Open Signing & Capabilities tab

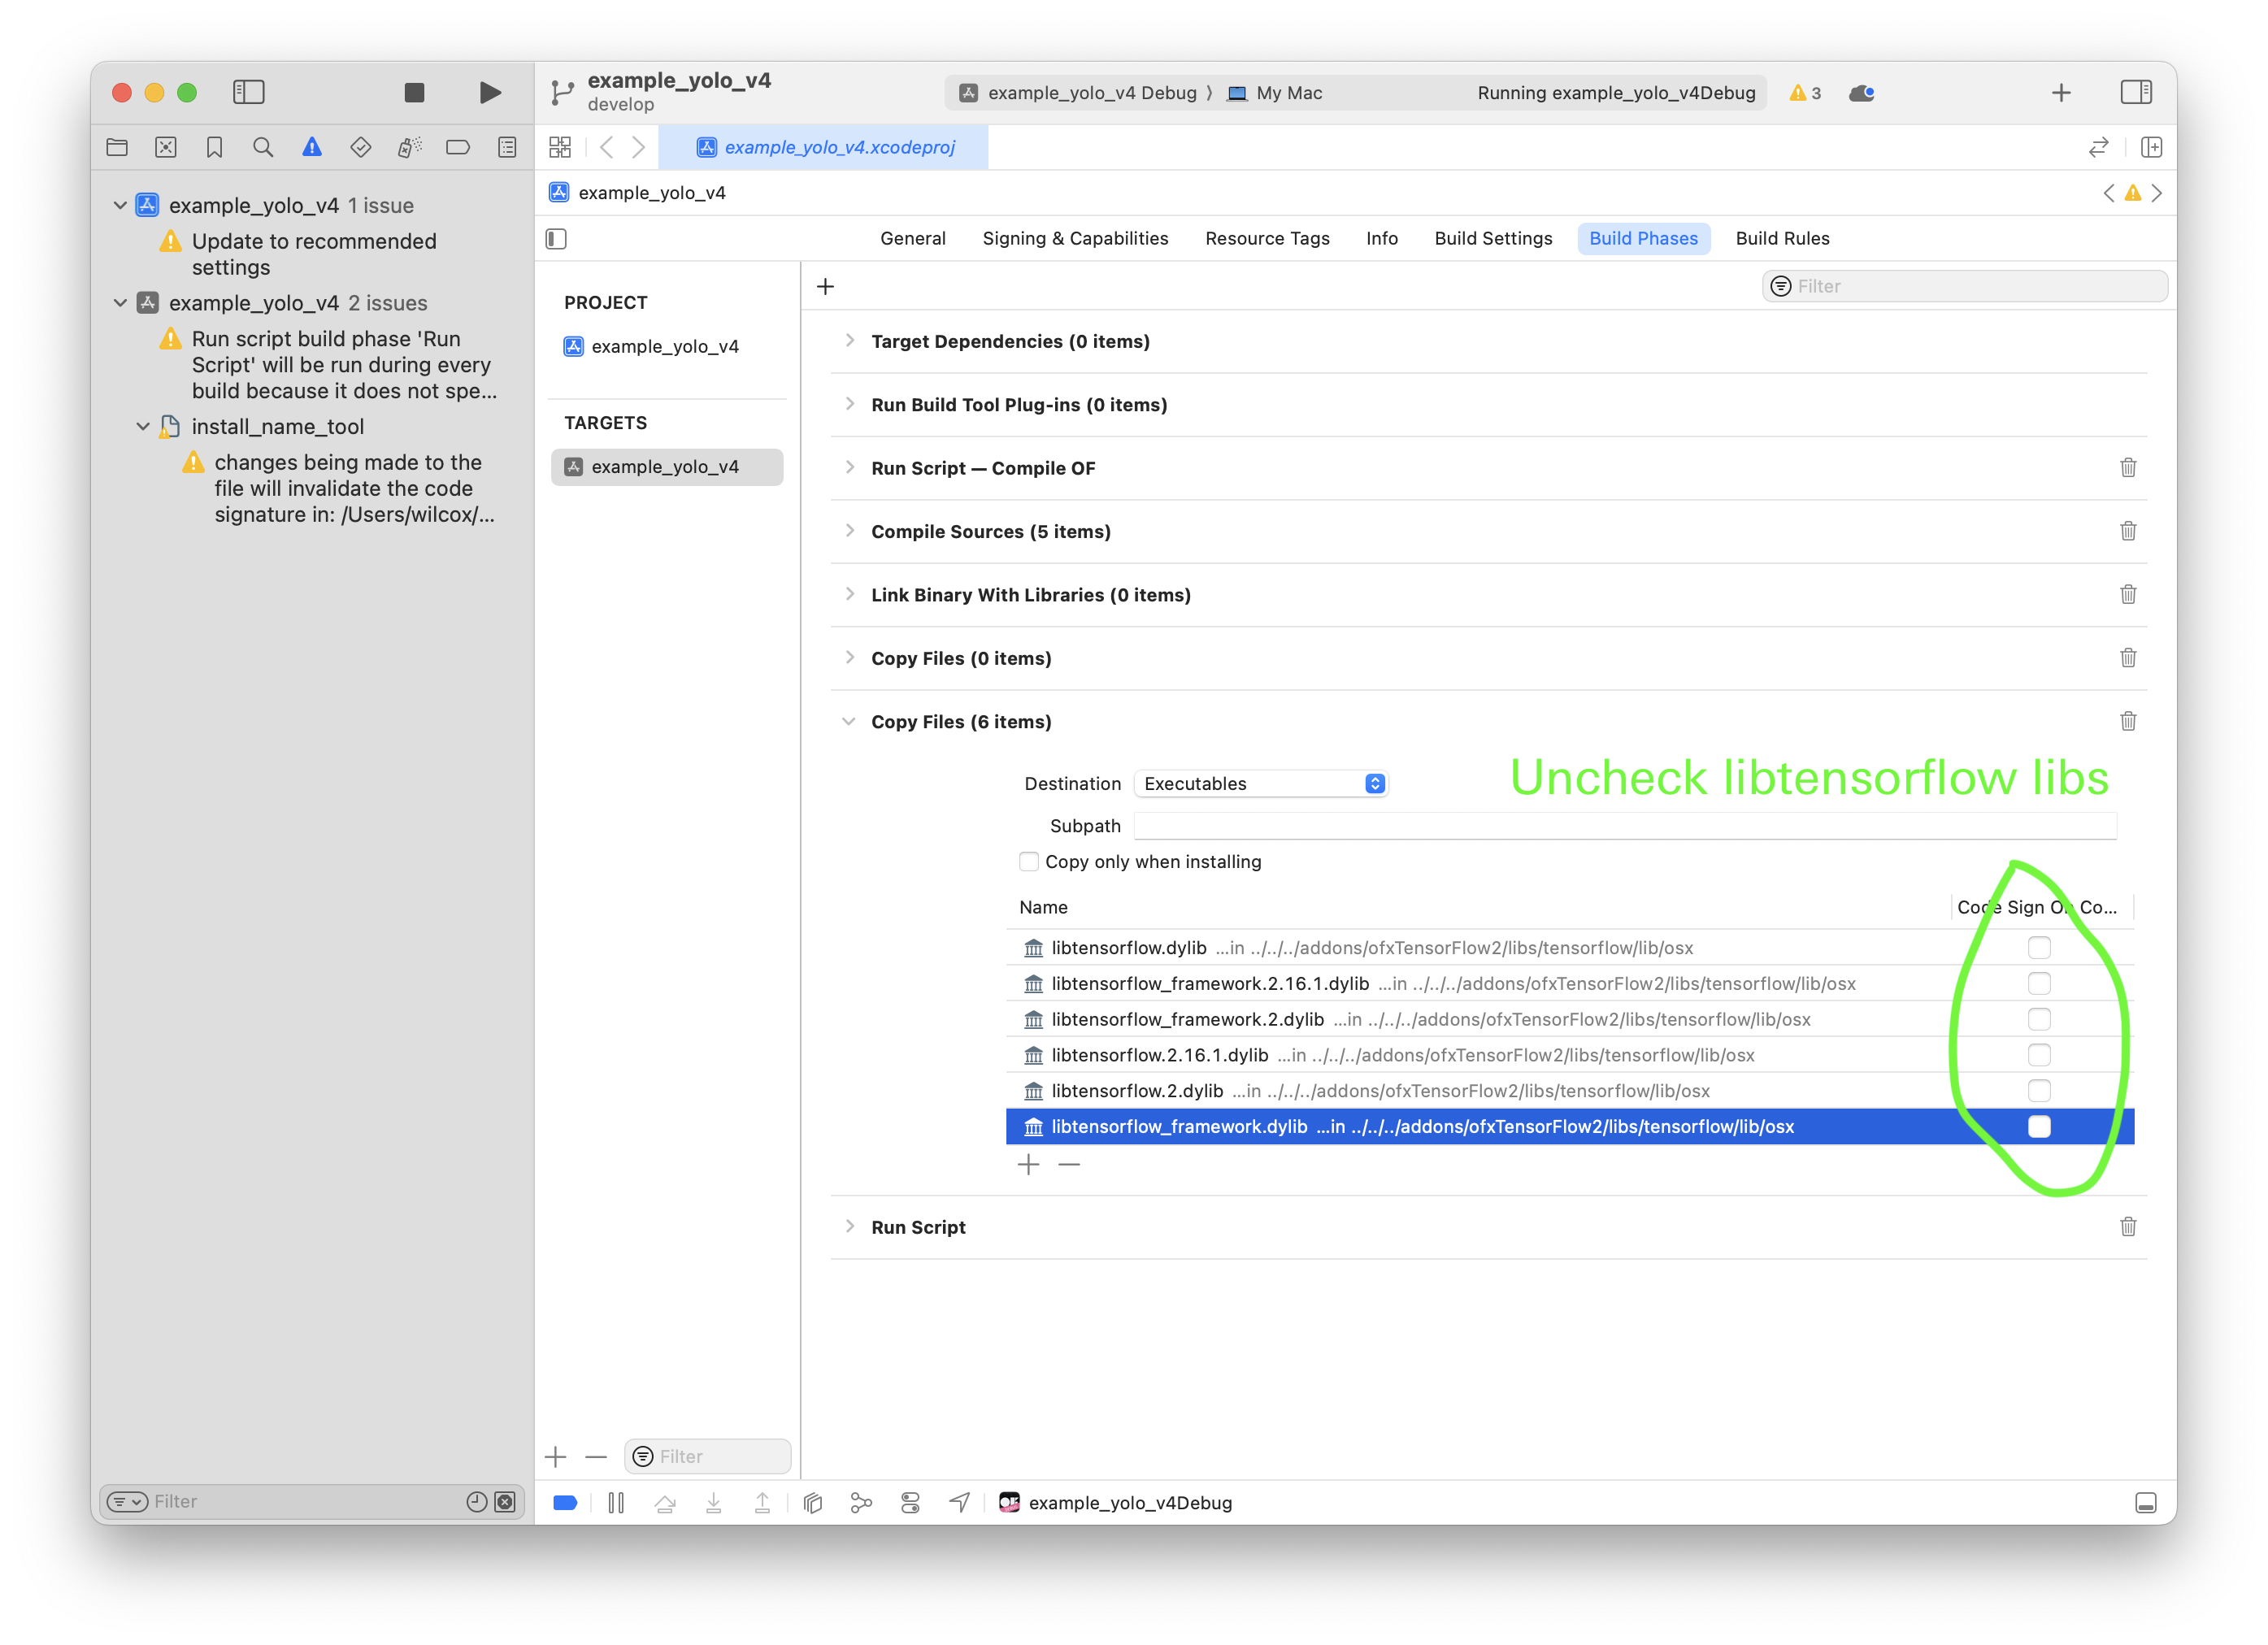pos(1075,238)
